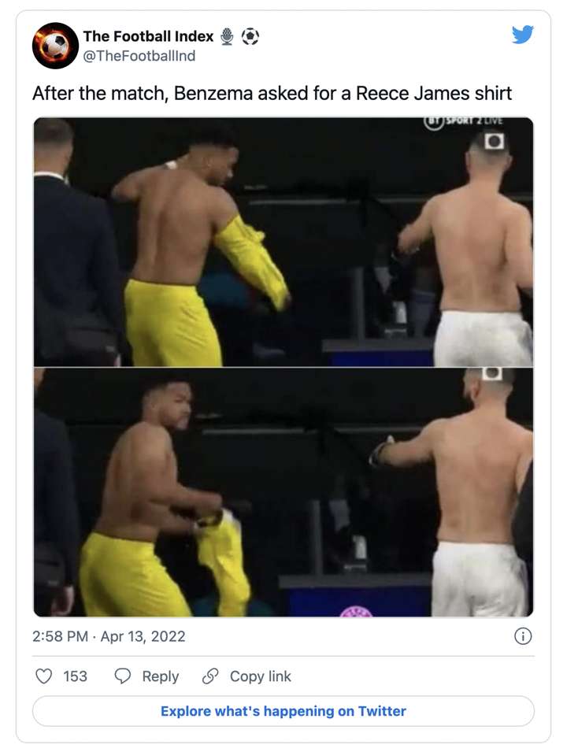This screenshot has width=567, height=752.
Task: Click the BT Sport 2 Live watermark
Action: click(x=463, y=122)
